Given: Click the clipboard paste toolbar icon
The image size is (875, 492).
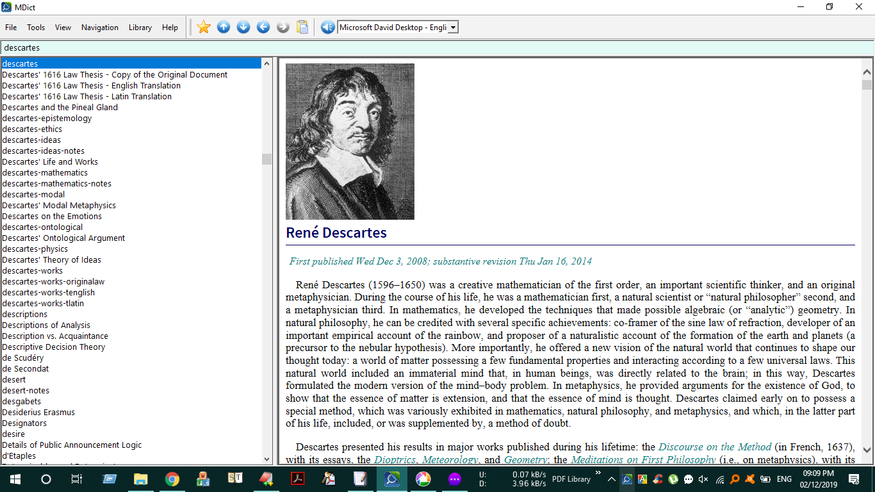Looking at the screenshot, I should (303, 27).
